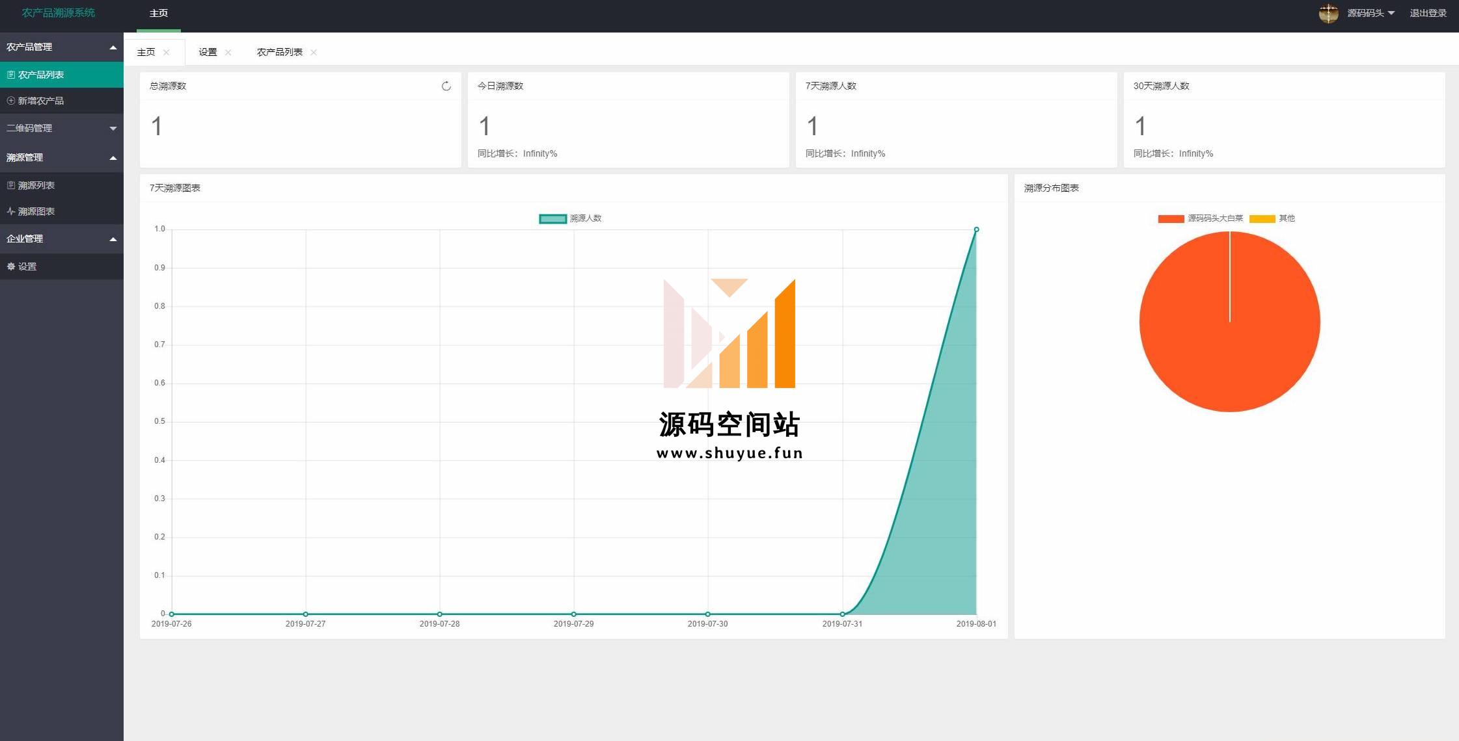Screen dimensions: 1459x741
Task: Switch to the 主页 page tab
Action: click(146, 52)
